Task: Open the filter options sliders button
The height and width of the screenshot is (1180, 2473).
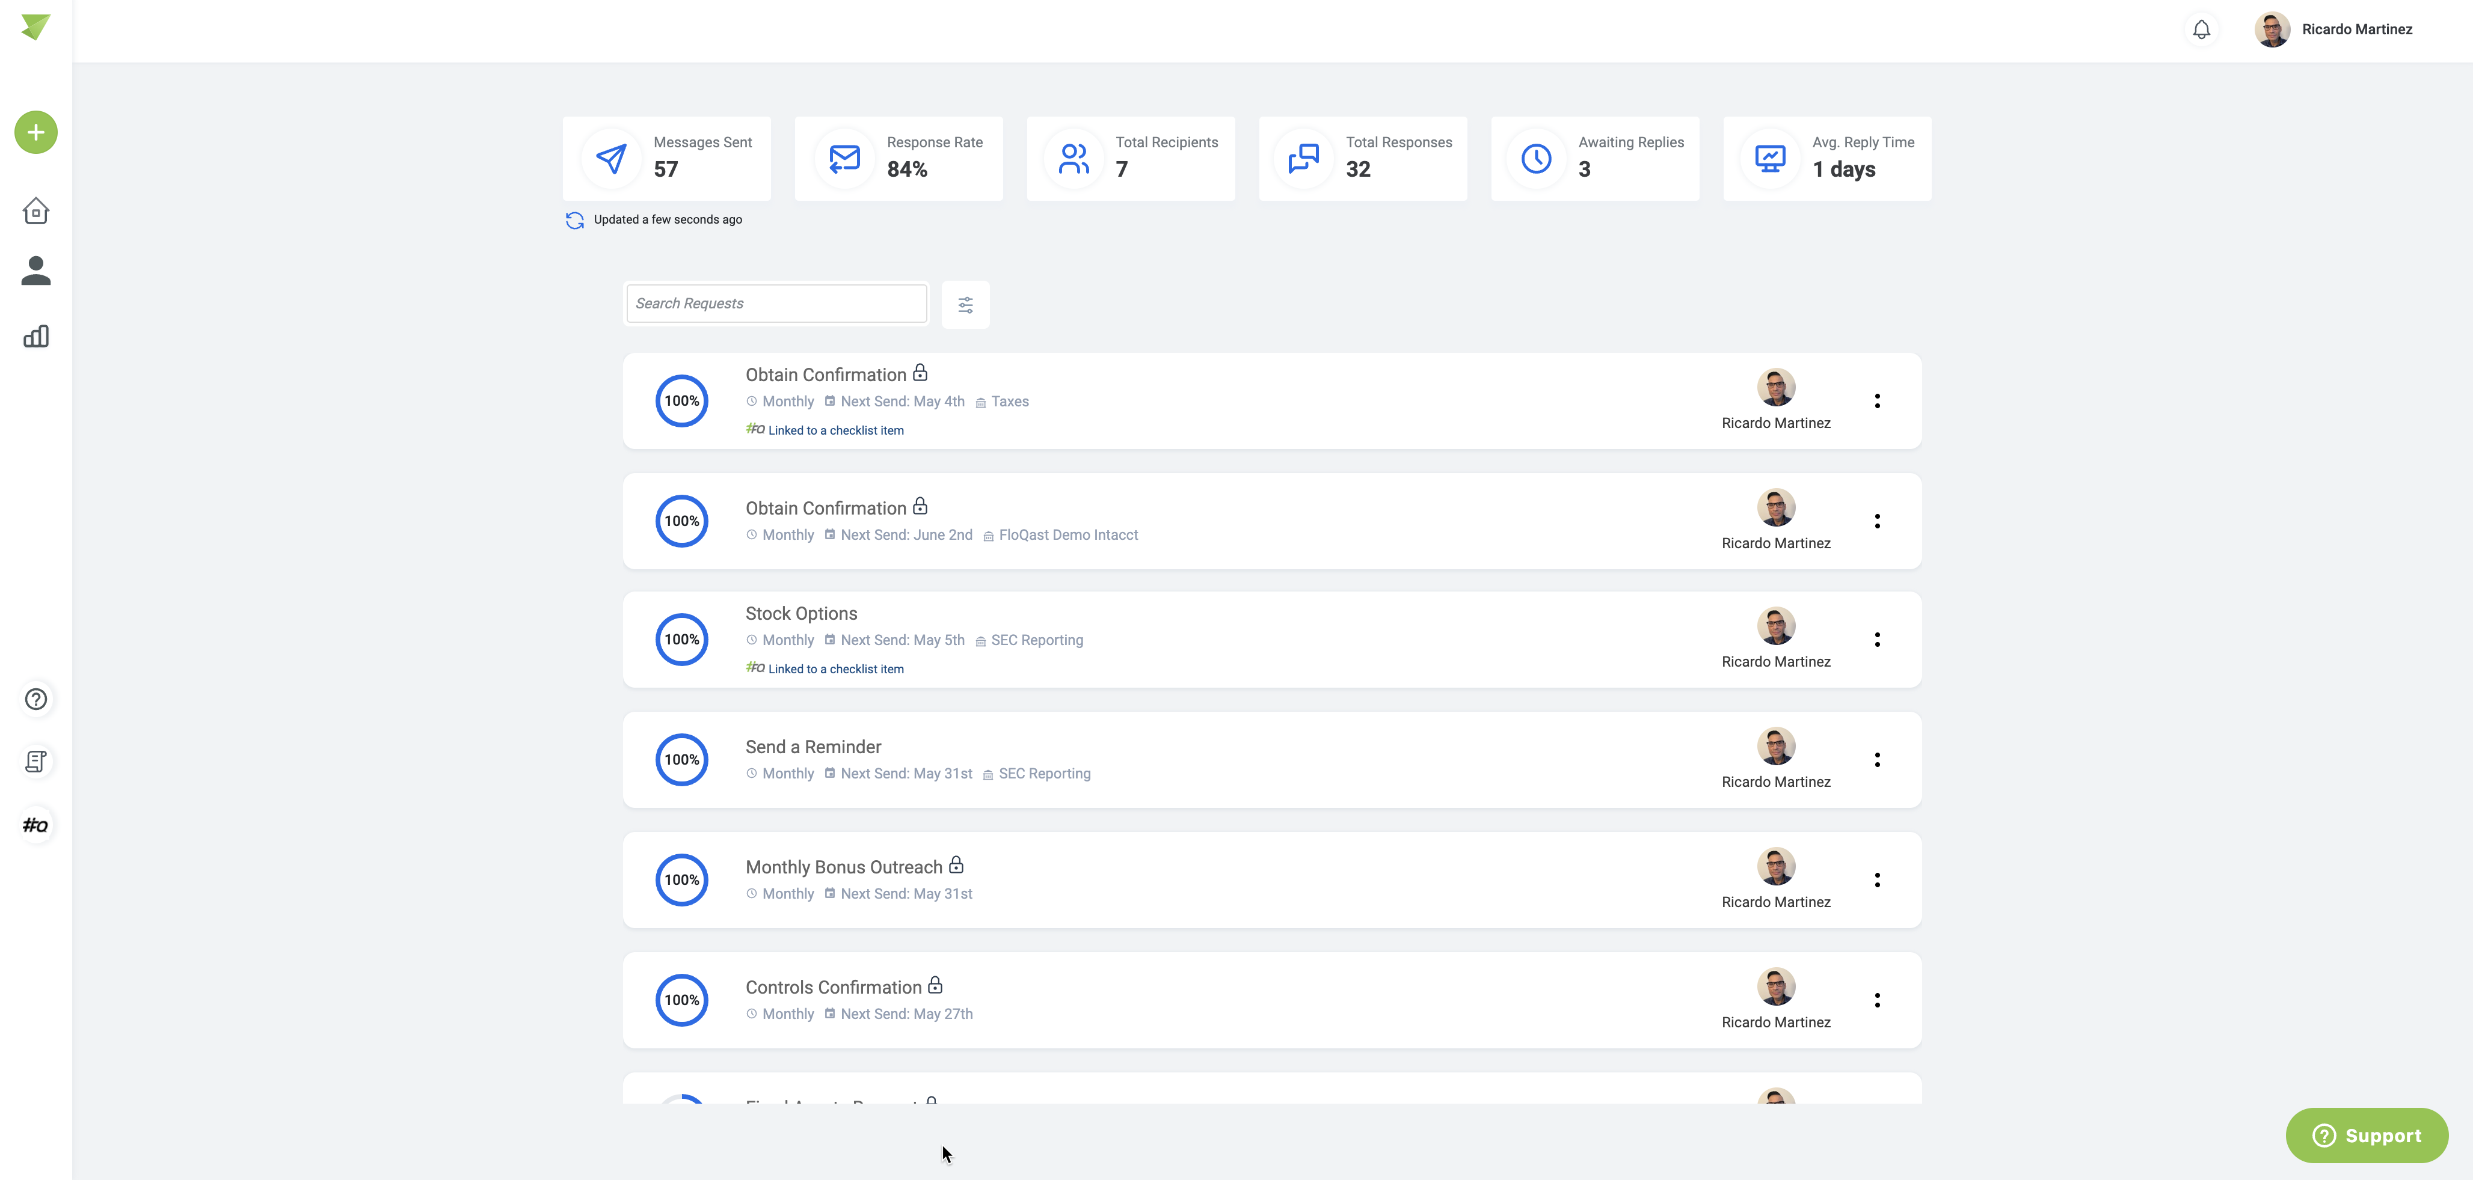Action: coord(965,305)
